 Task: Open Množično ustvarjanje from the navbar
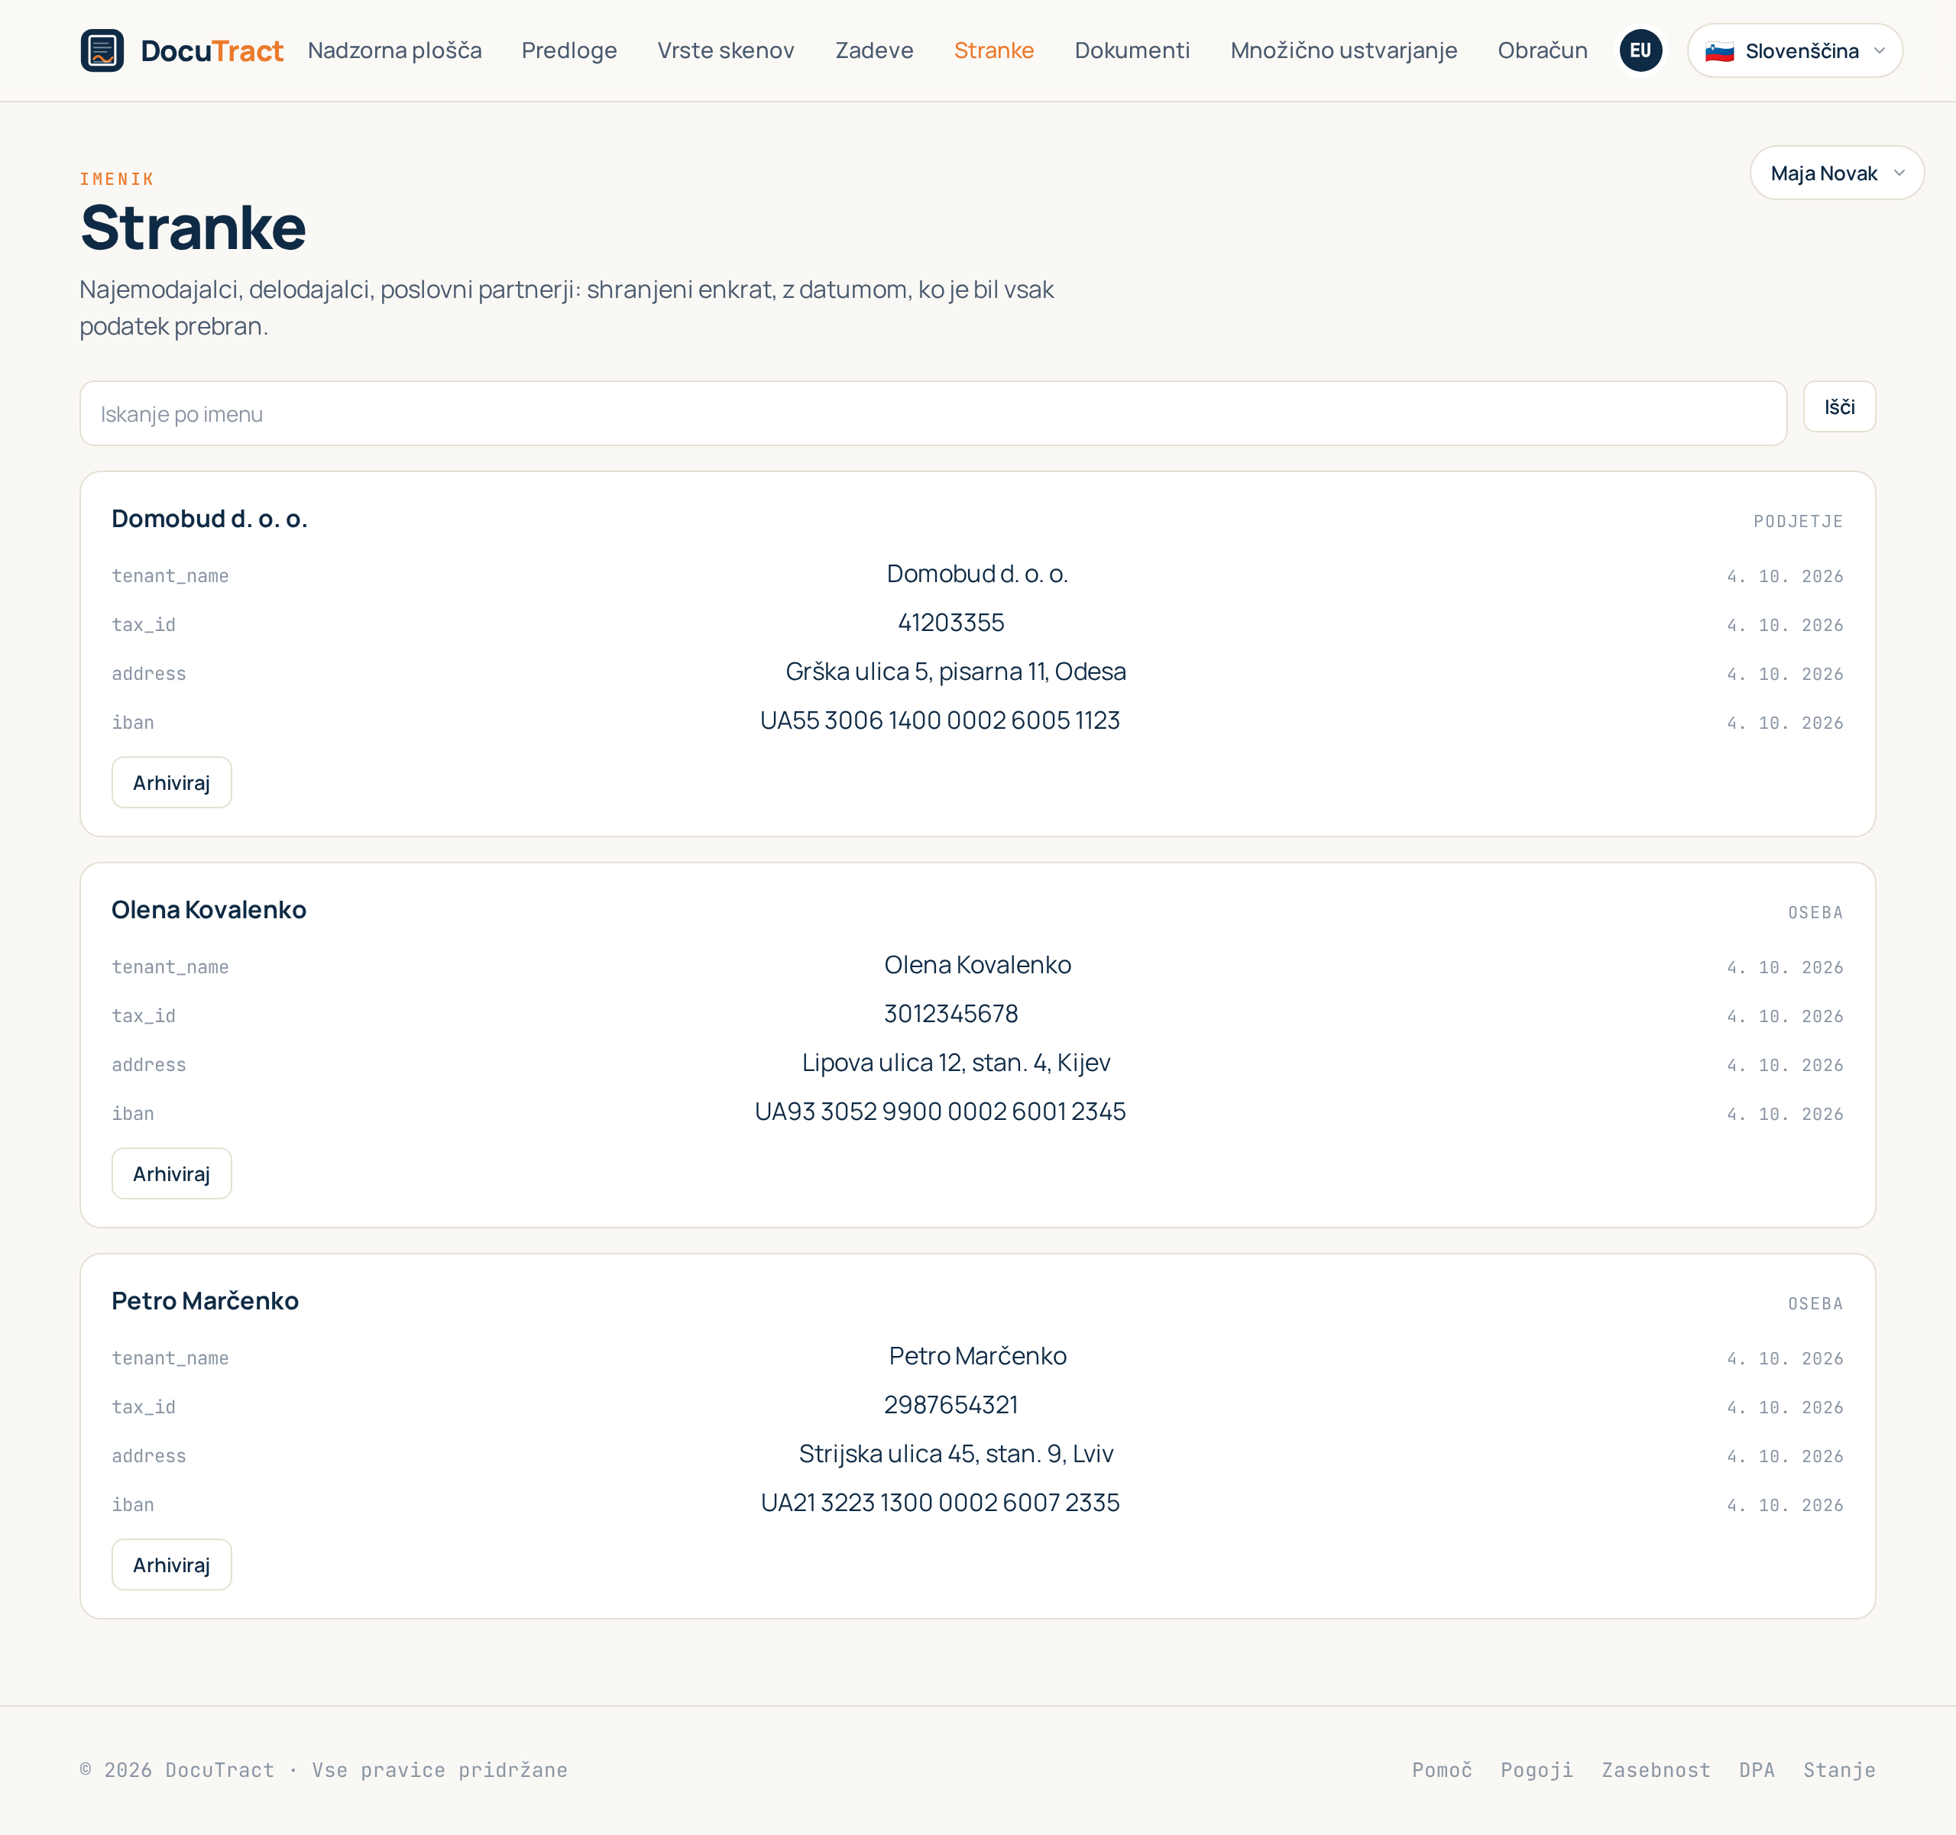(x=1343, y=50)
